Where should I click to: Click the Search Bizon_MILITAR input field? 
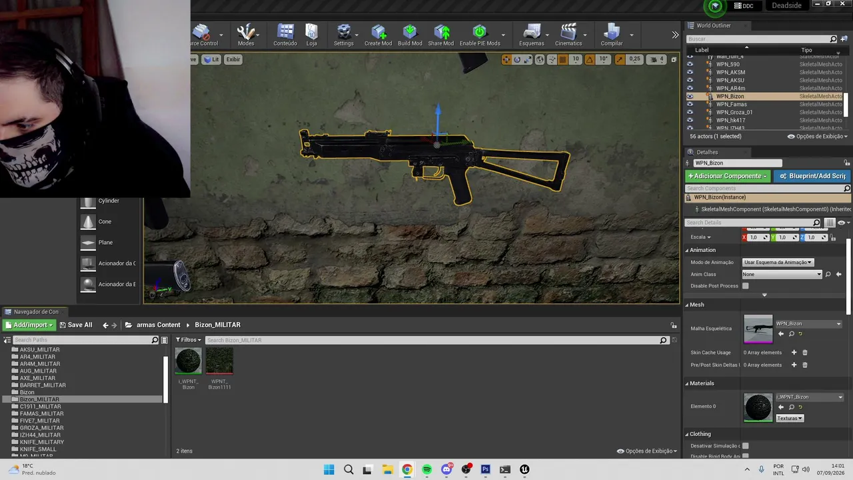(x=432, y=340)
